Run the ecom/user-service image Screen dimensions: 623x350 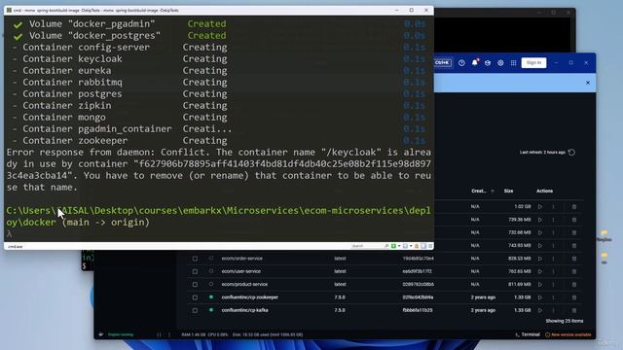click(540, 271)
